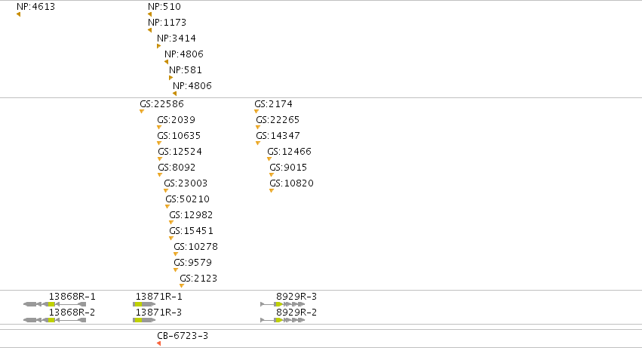Click the GS:9579 feature label

(x=193, y=263)
